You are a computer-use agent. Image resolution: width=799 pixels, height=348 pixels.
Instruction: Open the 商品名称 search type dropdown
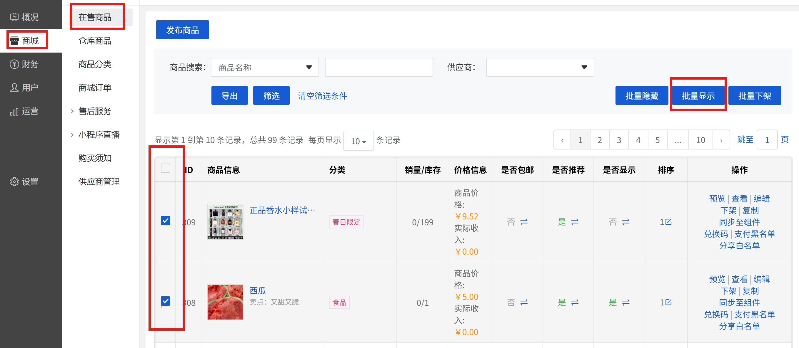click(265, 67)
